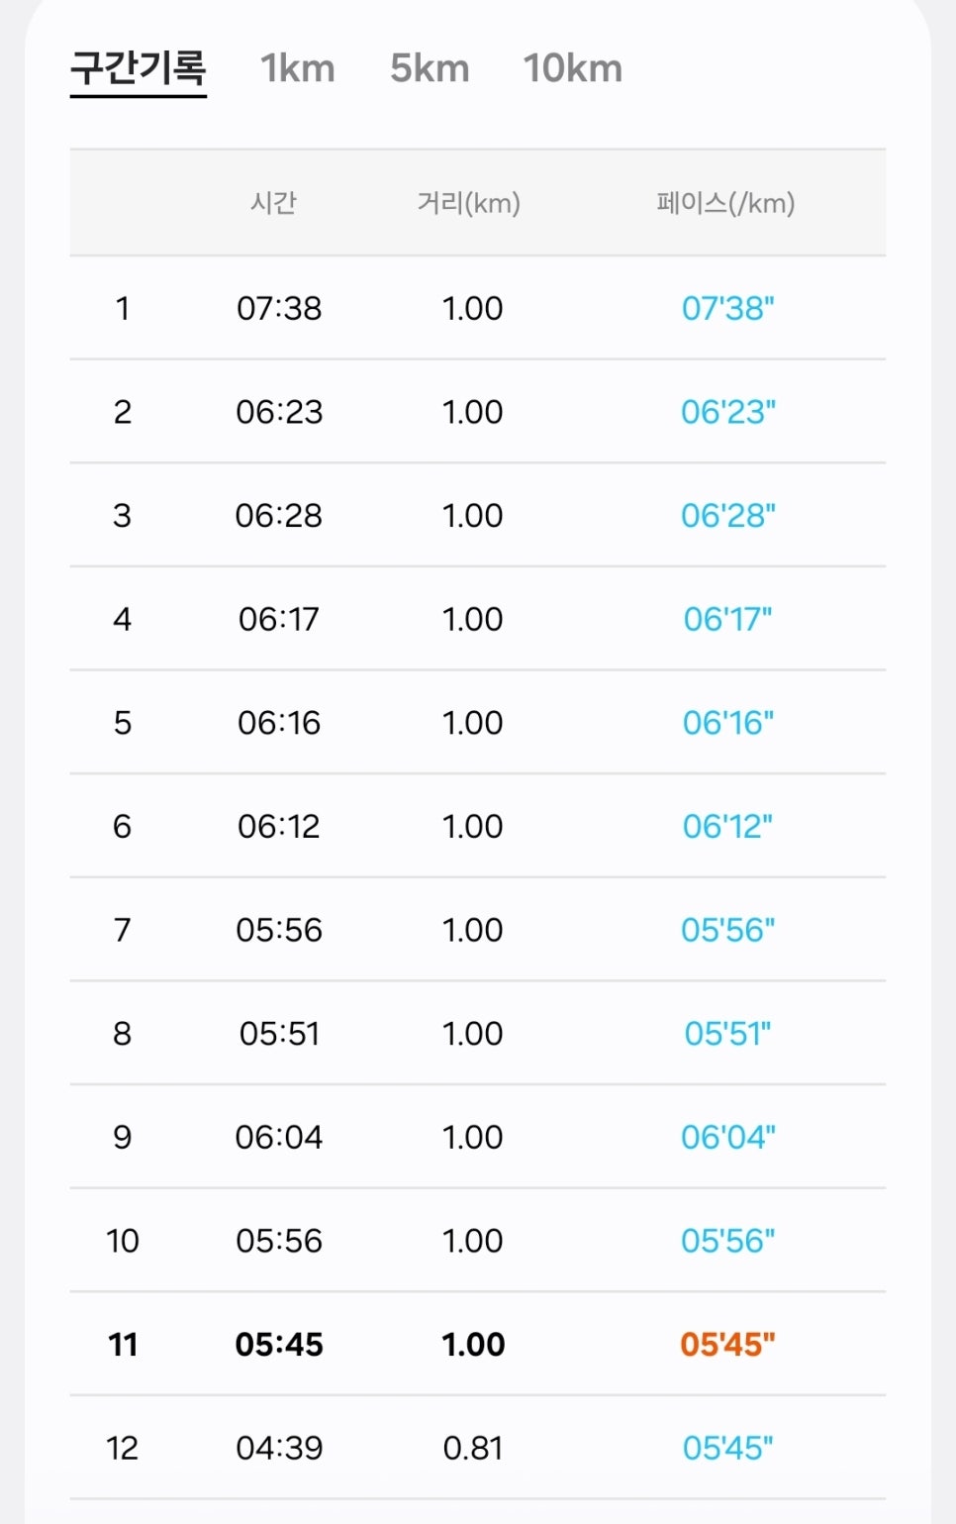Tap the 06'23" pace value

(728, 412)
